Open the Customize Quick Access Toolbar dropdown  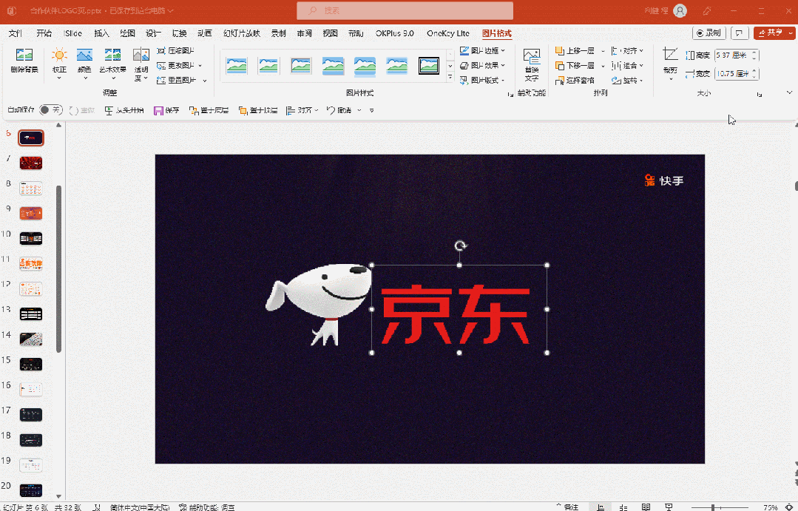pos(372,110)
